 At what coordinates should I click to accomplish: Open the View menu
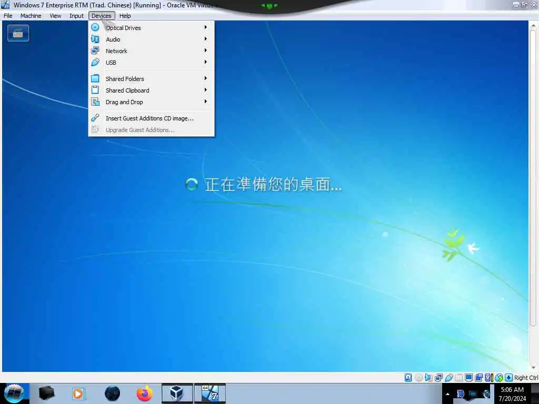[55, 16]
